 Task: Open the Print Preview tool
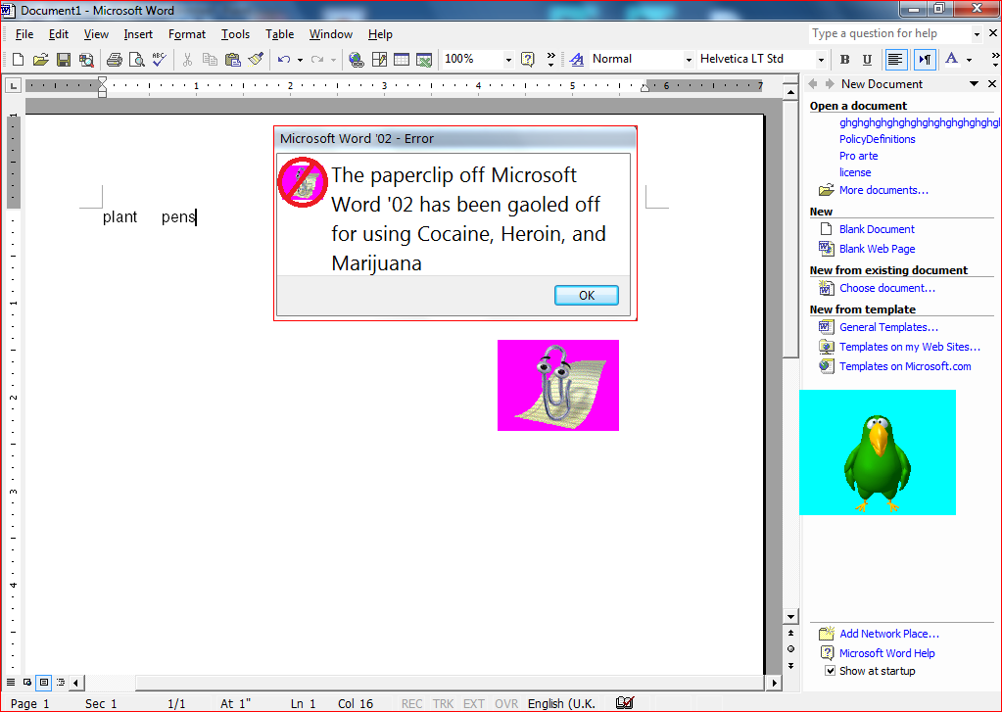point(136,60)
